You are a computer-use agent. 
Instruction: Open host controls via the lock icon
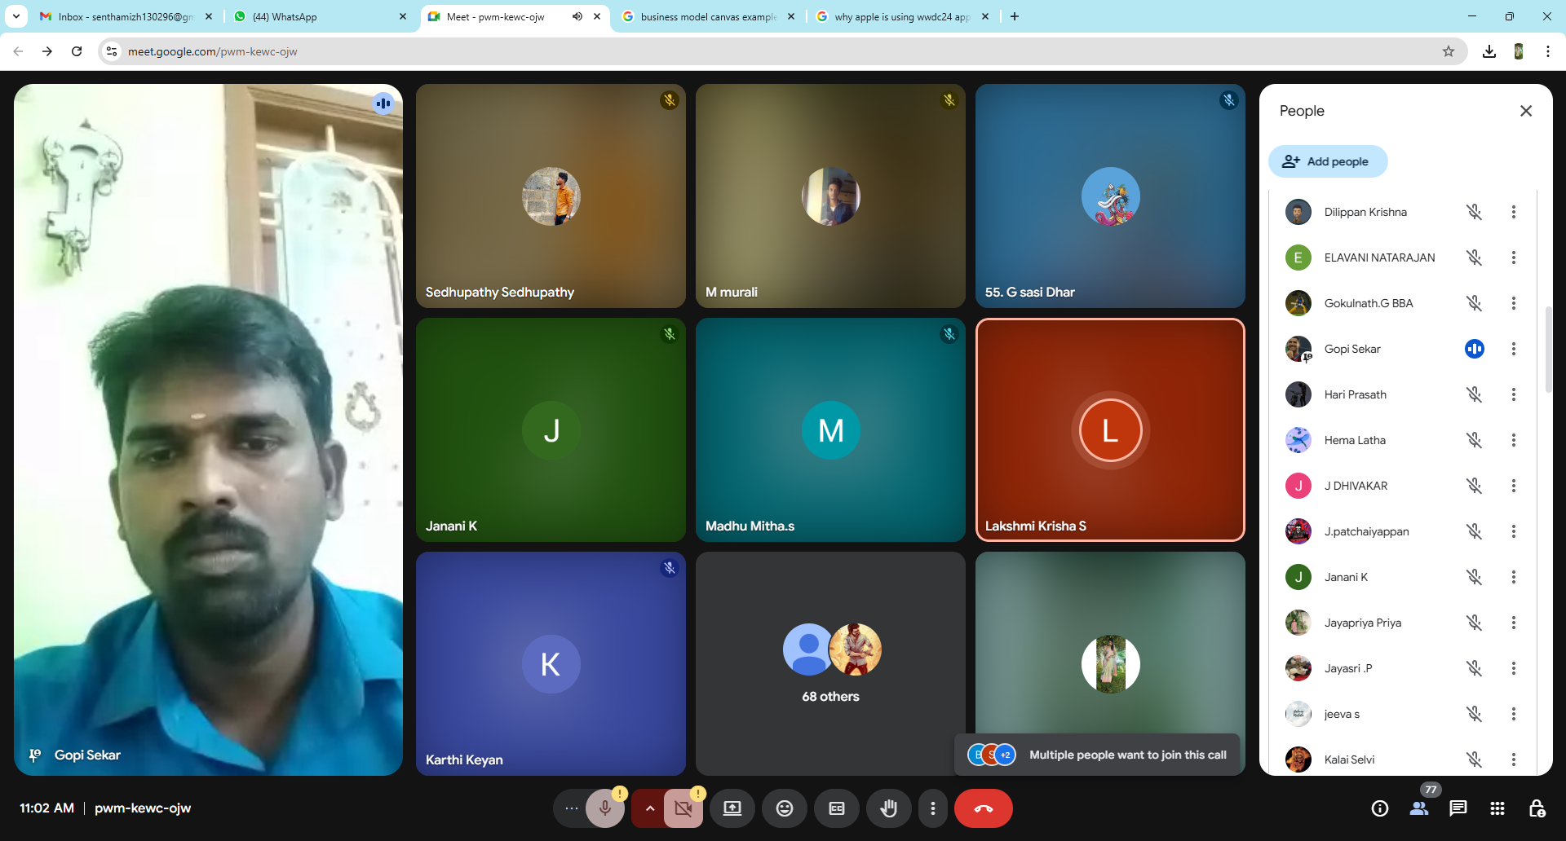[x=1537, y=808]
